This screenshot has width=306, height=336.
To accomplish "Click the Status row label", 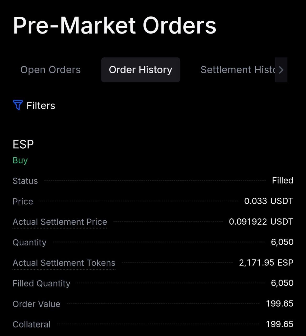I will (x=25, y=181).
